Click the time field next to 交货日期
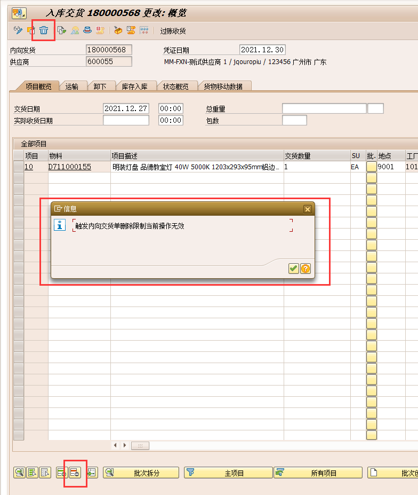The width and height of the screenshot is (418, 495). (x=171, y=108)
